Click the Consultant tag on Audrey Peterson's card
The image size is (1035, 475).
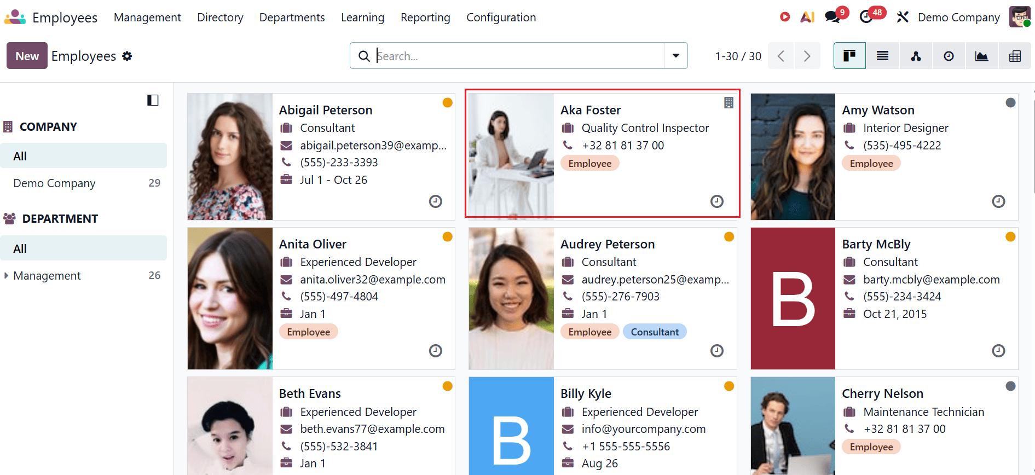655,332
